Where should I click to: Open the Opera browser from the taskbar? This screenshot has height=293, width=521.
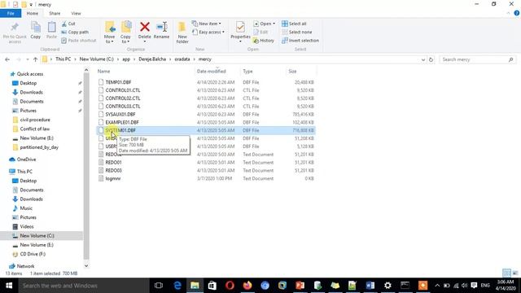click(230, 286)
